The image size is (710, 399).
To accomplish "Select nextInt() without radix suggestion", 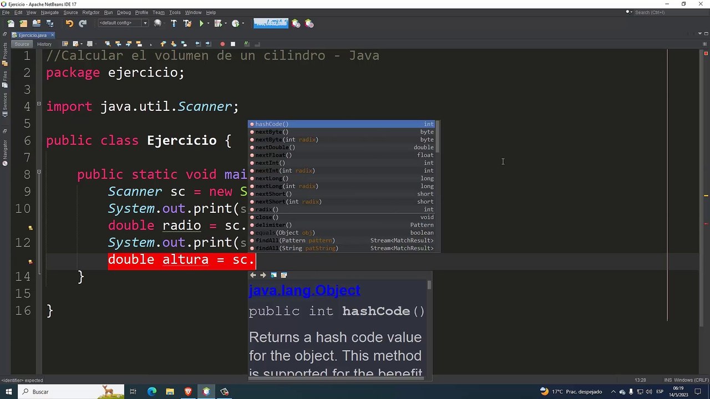I will click(x=342, y=163).
